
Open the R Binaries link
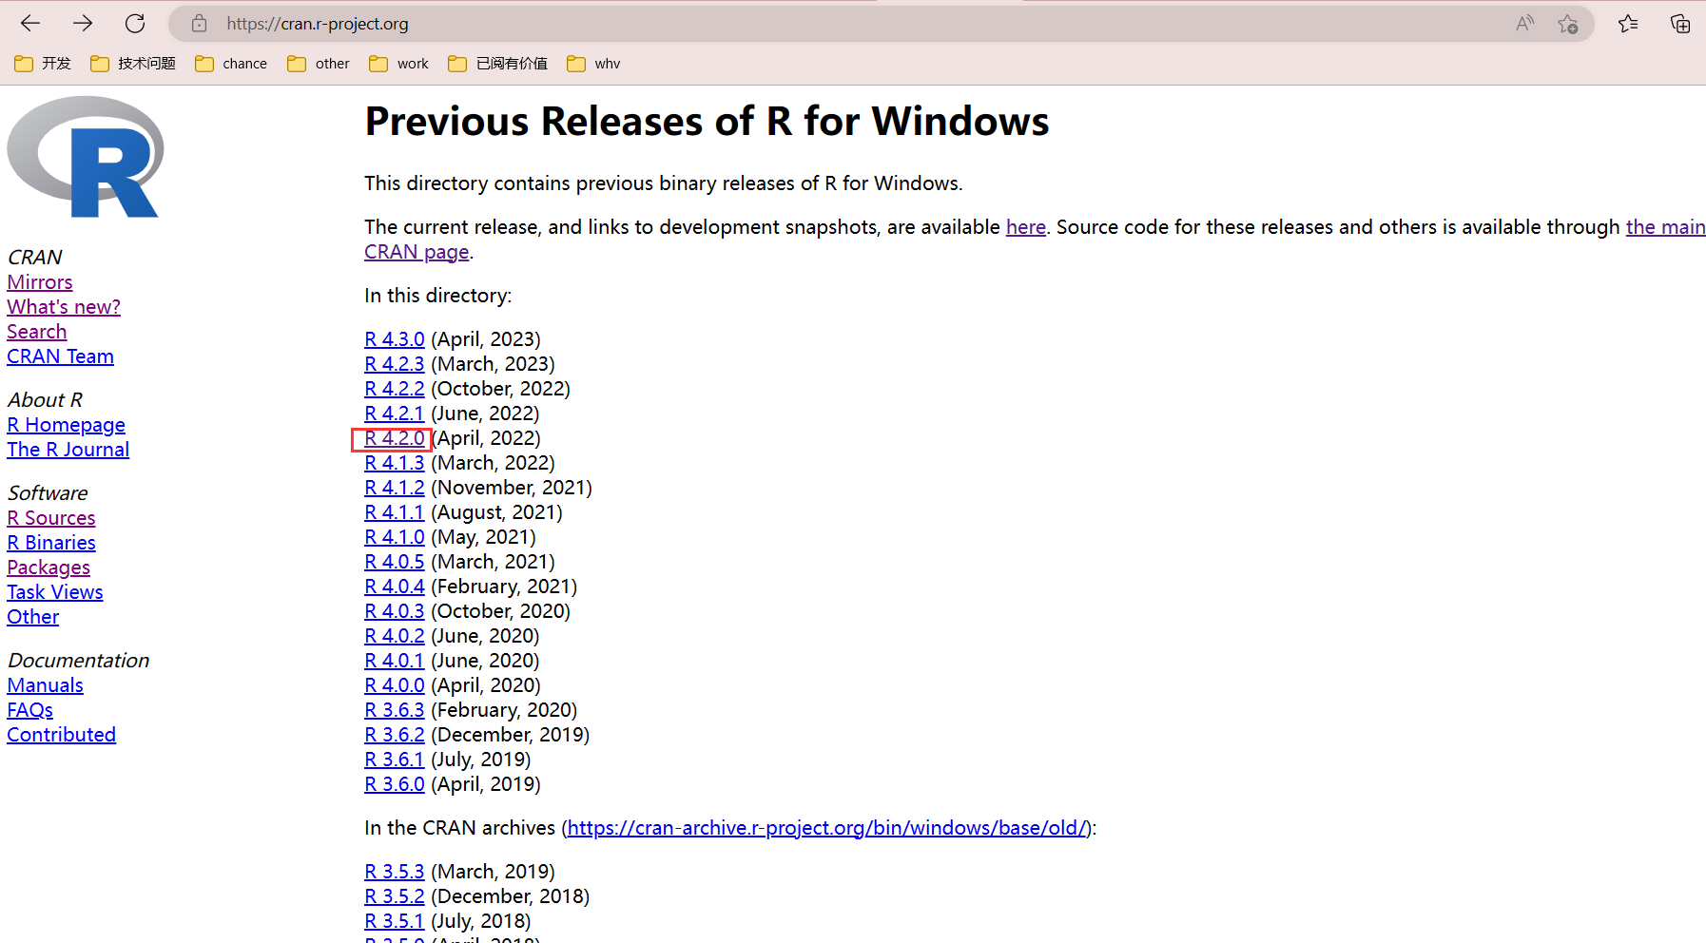tap(51, 543)
